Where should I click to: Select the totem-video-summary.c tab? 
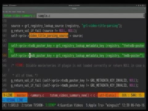pyautogui.click(x=19, y=16)
